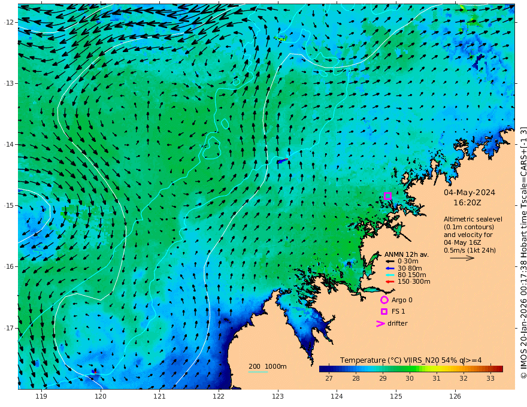Click the blue 30-80m legend arrow

pyautogui.click(x=390, y=268)
